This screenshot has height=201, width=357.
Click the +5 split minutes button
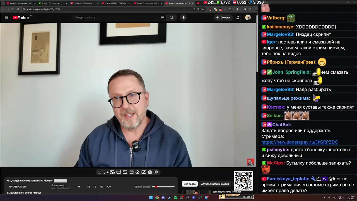95,187
